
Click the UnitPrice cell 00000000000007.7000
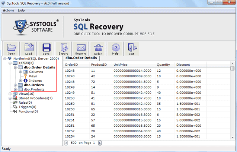click(x=132, y=98)
